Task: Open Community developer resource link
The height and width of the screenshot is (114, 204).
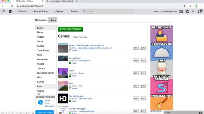Action: (49, 106)
